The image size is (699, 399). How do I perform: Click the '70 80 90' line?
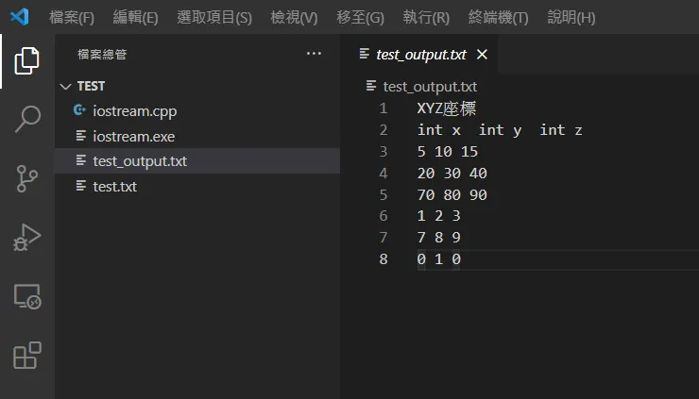pyautogui.click(x=452, y=194)
